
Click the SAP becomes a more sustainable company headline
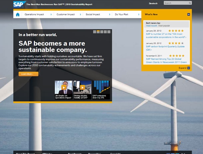coord(53,47)
